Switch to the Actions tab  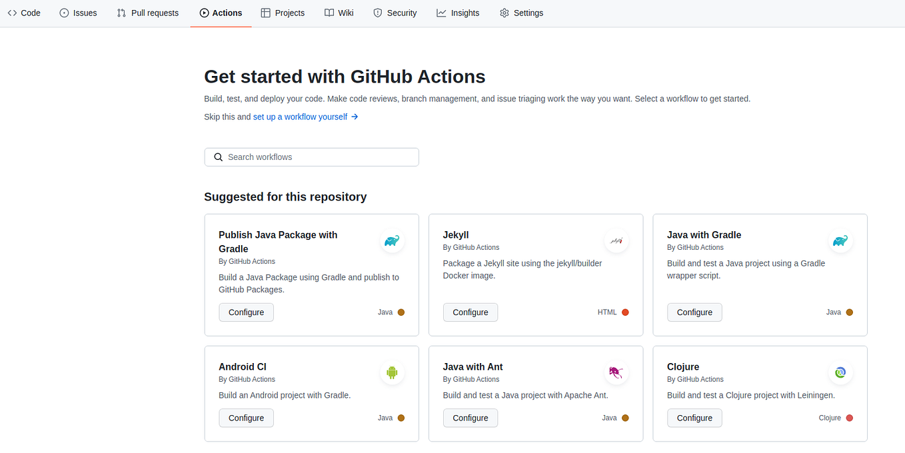pos(221,13)
